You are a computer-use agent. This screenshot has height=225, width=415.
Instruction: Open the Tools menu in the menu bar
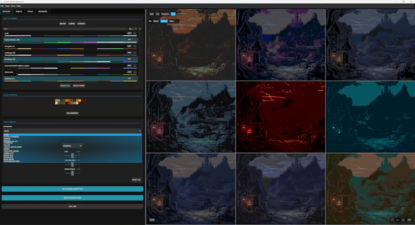pyautogui.click(x=7, y=6)
